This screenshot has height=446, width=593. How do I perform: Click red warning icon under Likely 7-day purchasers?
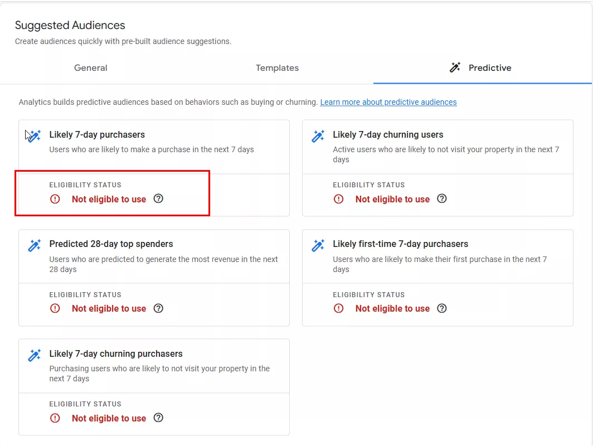click(55, 199)
